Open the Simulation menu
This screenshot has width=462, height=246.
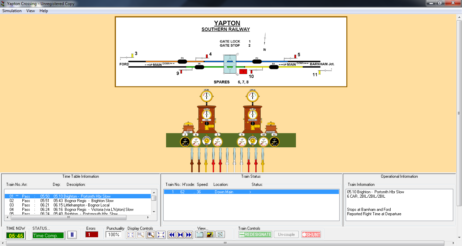(12, 11)
